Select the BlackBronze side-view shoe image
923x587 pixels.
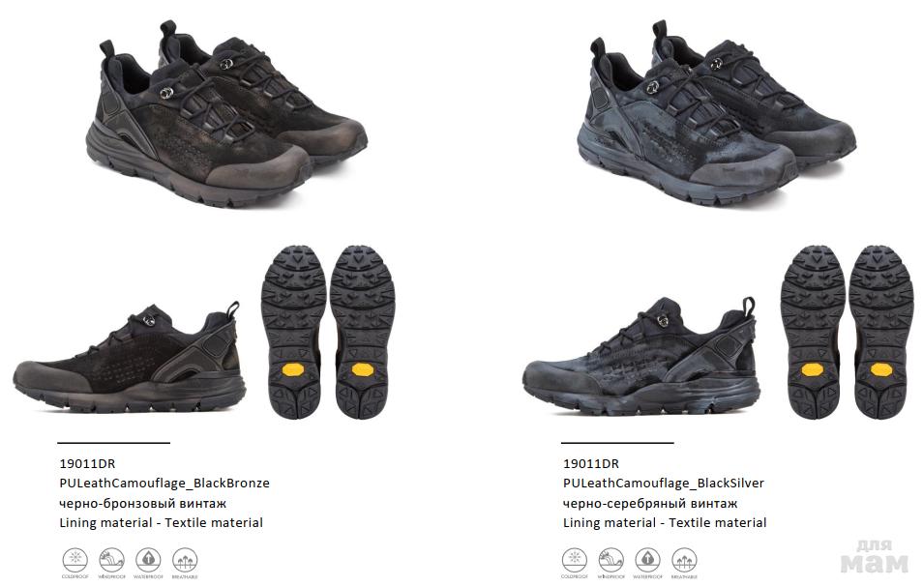coord(129,360)
